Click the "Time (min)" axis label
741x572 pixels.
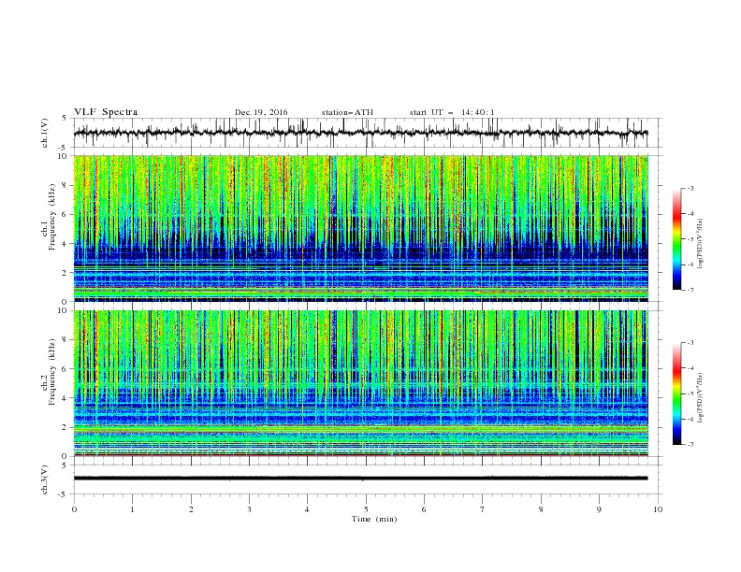coord(374,519)
